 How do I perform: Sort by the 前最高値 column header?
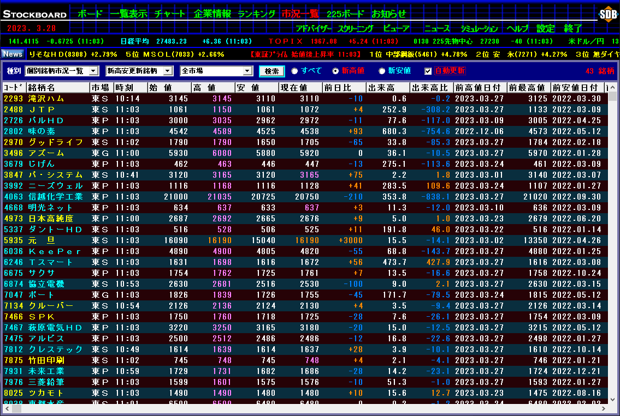(x=529, y=88)
